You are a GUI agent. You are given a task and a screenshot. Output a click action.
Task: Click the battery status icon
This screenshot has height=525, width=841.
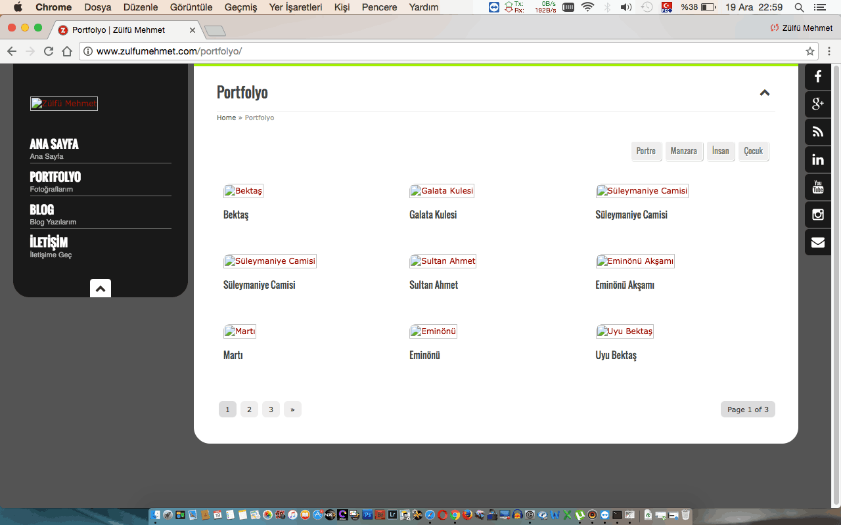pyautogui.click(x=708, y=7)
